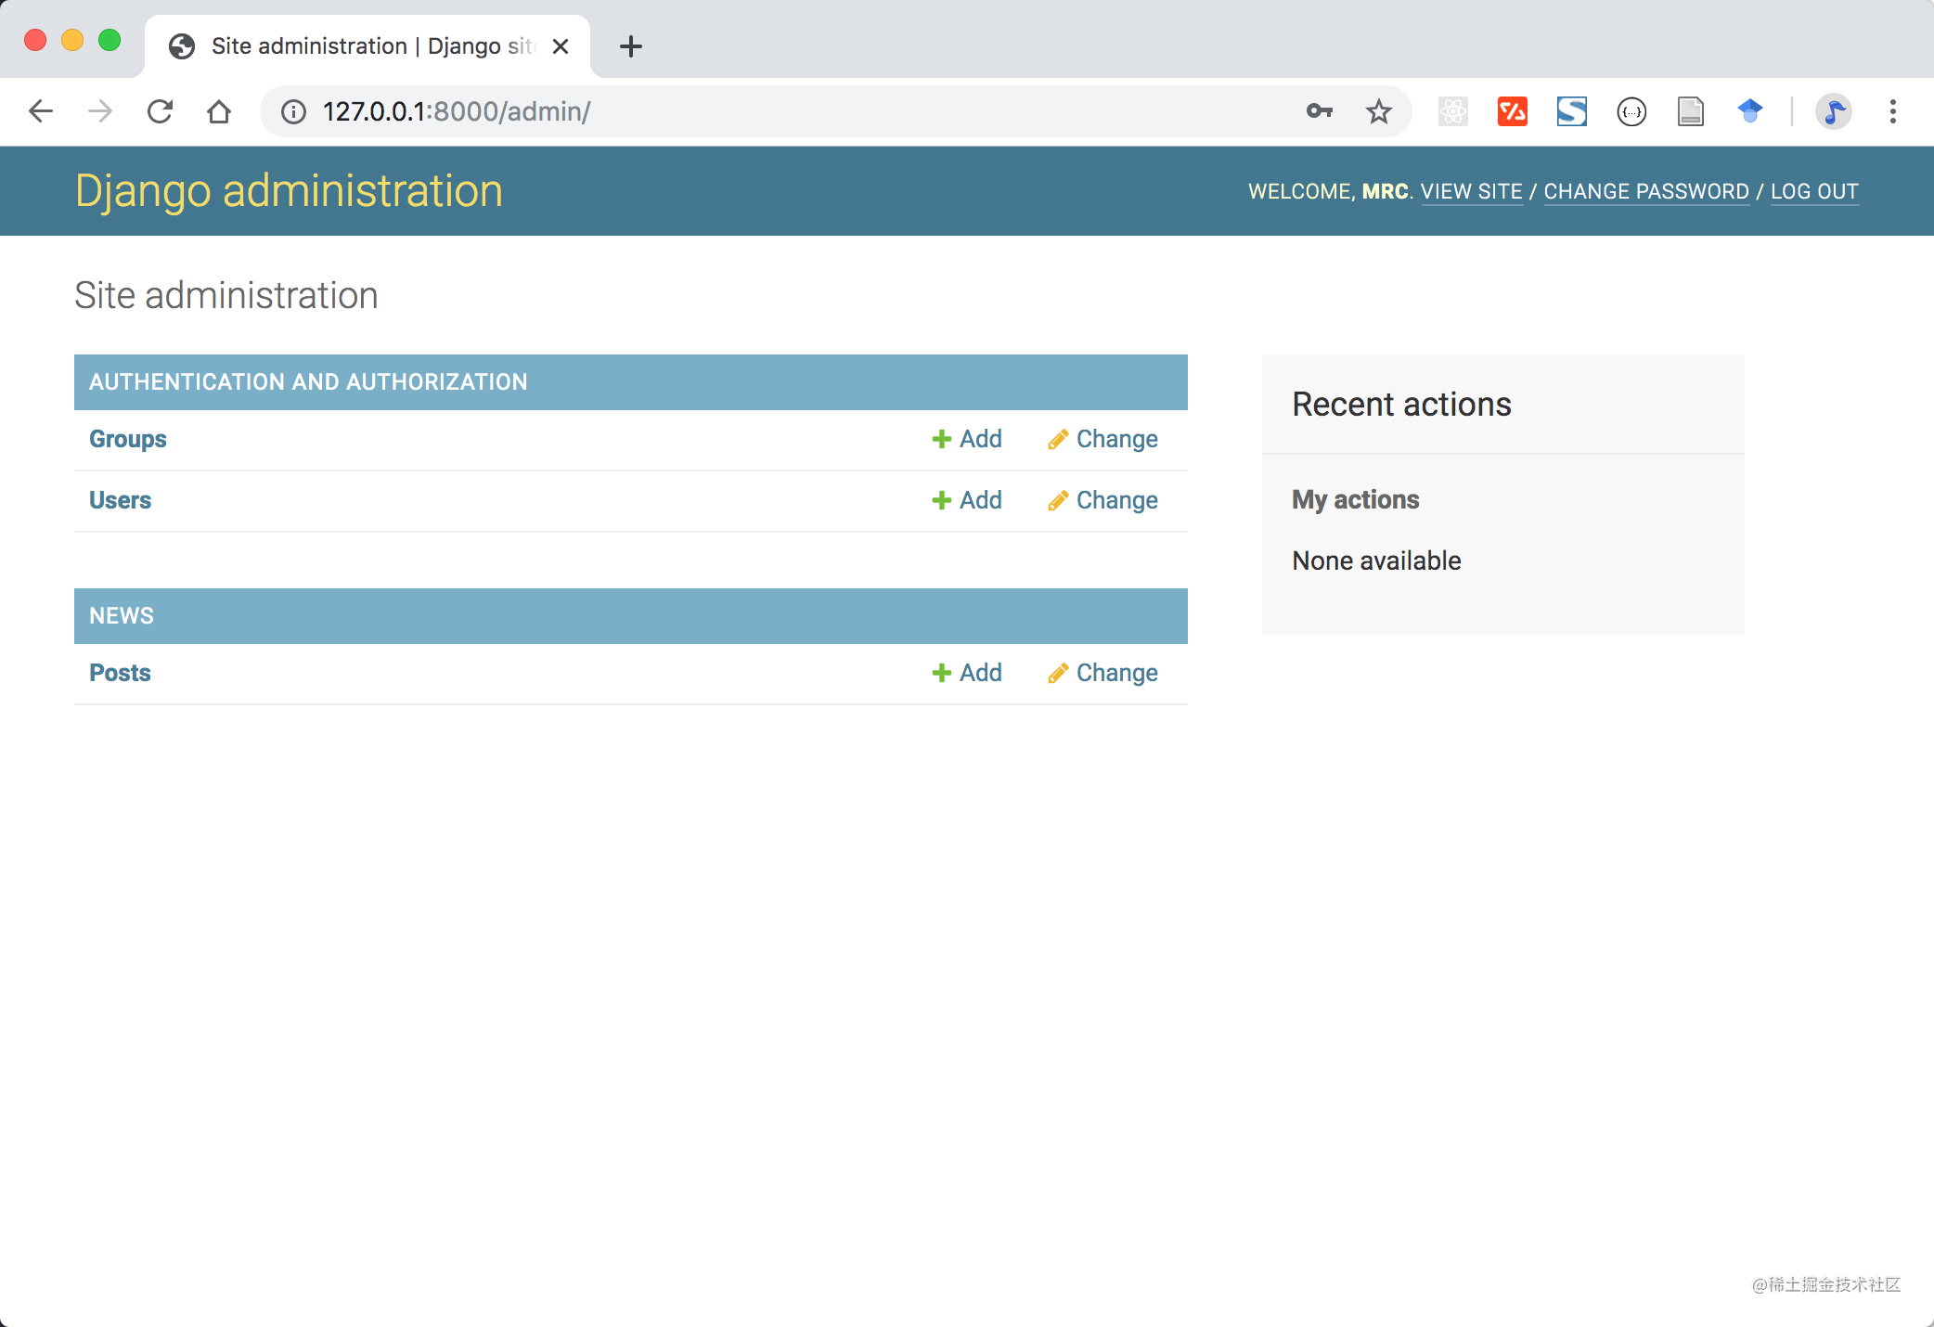The image size is (1934, 1327).
Task: Bookmark this page with the star icon
Action: click(x=1379, y=111)
